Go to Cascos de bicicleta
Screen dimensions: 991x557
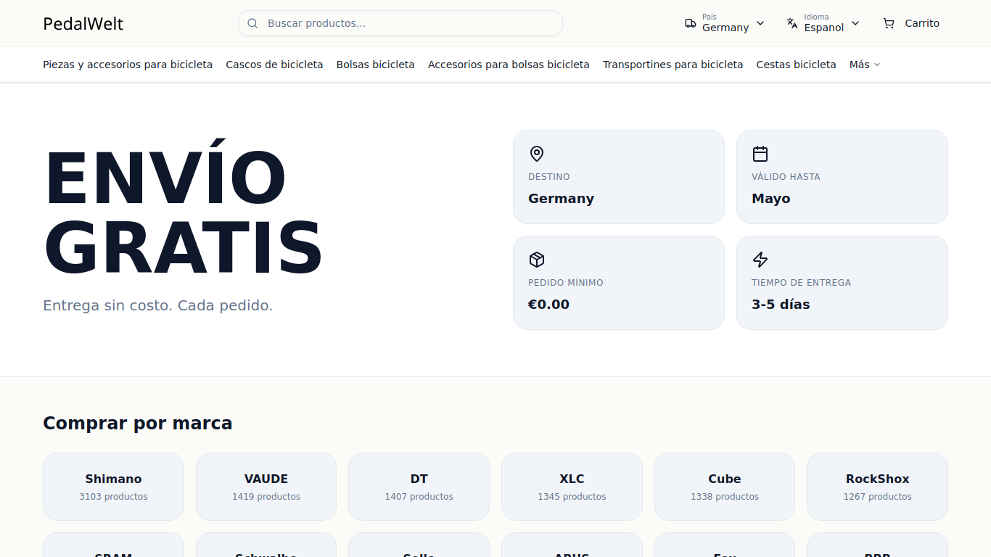tap(274, 65)
